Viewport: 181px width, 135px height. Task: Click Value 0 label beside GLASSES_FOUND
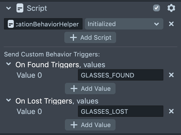click(x=29, y=75)
